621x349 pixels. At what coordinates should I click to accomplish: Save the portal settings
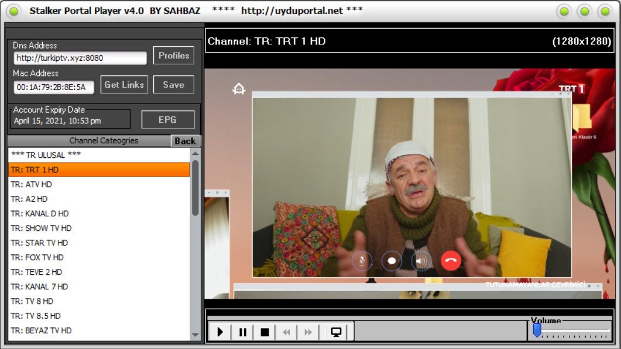pyautogui.click(x=173, y=85)
